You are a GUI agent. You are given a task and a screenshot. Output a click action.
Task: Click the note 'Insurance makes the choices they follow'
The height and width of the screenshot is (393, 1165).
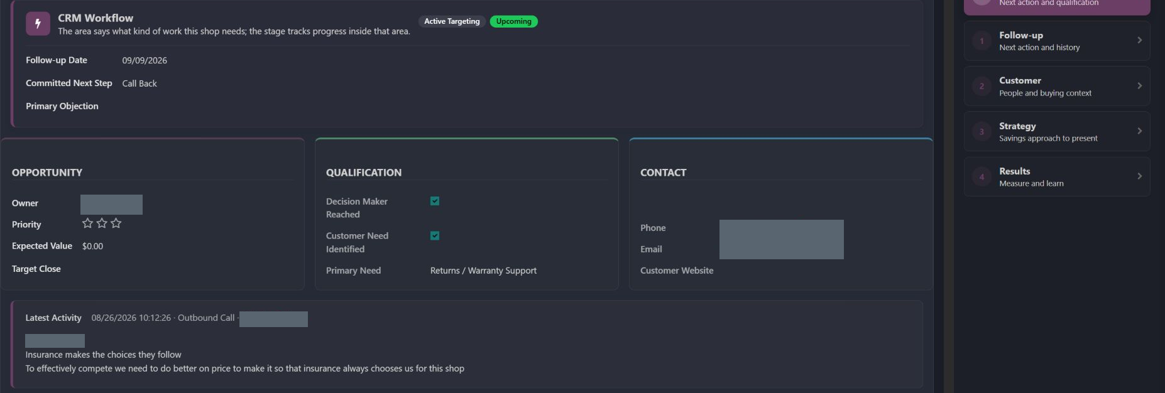[103, 355]
